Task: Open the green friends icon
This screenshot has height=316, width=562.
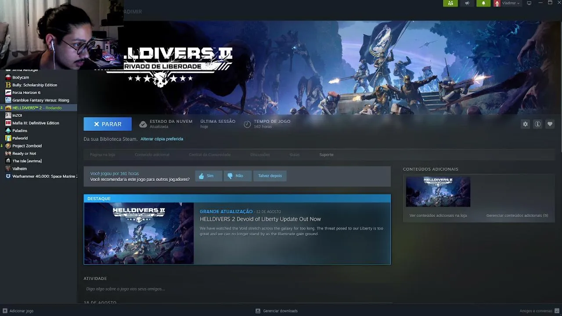Action: tap(450, 3)
